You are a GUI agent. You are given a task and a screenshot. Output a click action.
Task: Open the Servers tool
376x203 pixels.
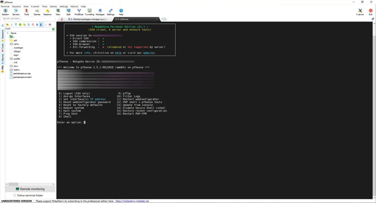(x=16, y=12)
